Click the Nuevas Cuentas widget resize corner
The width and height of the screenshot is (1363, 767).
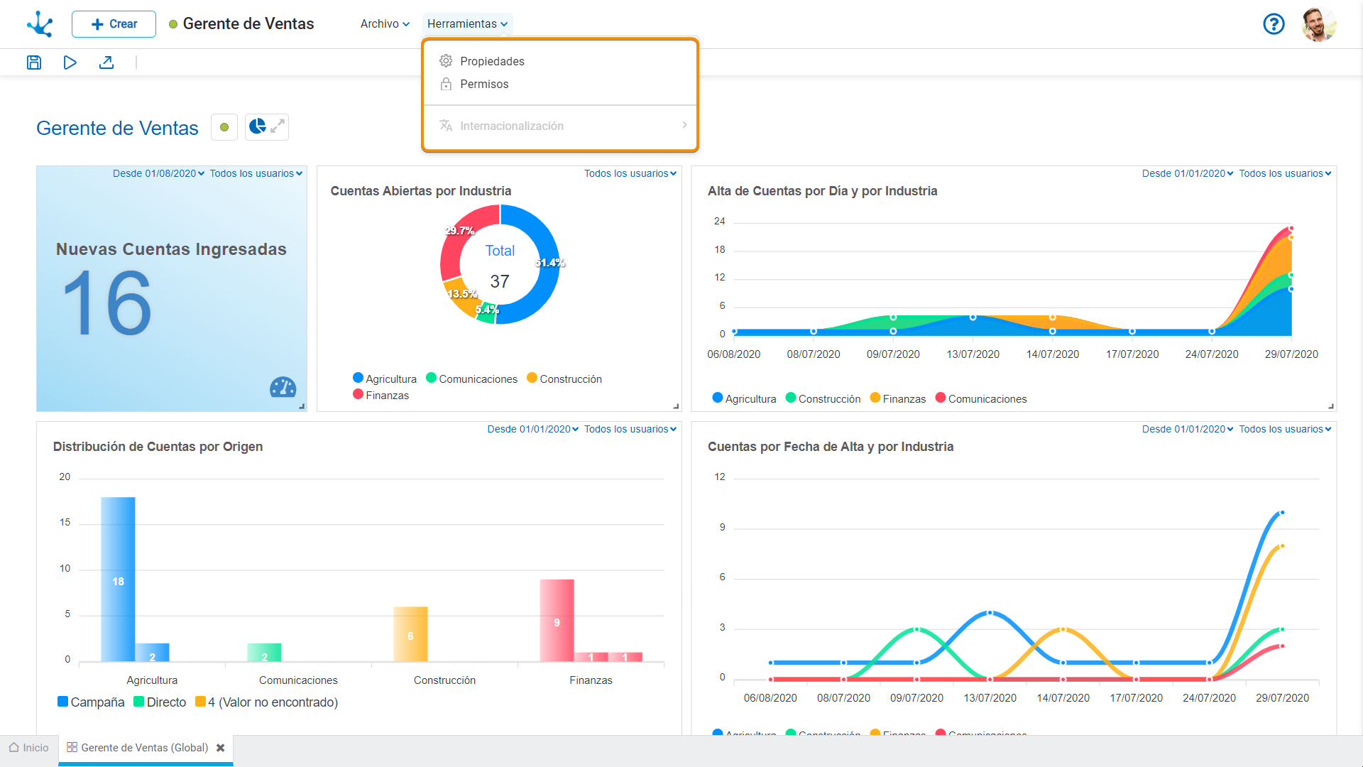pos(302,406)
